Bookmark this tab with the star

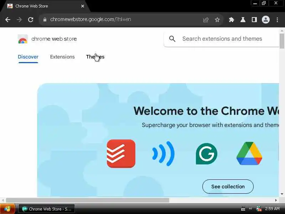point(217,20)
